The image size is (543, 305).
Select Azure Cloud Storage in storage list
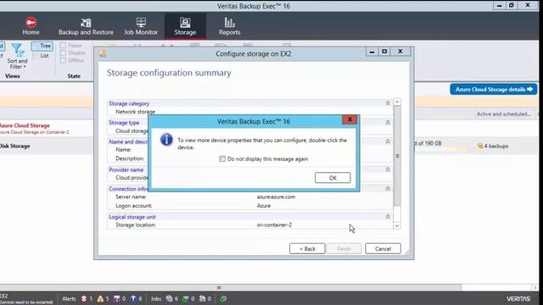coord(25,125)
